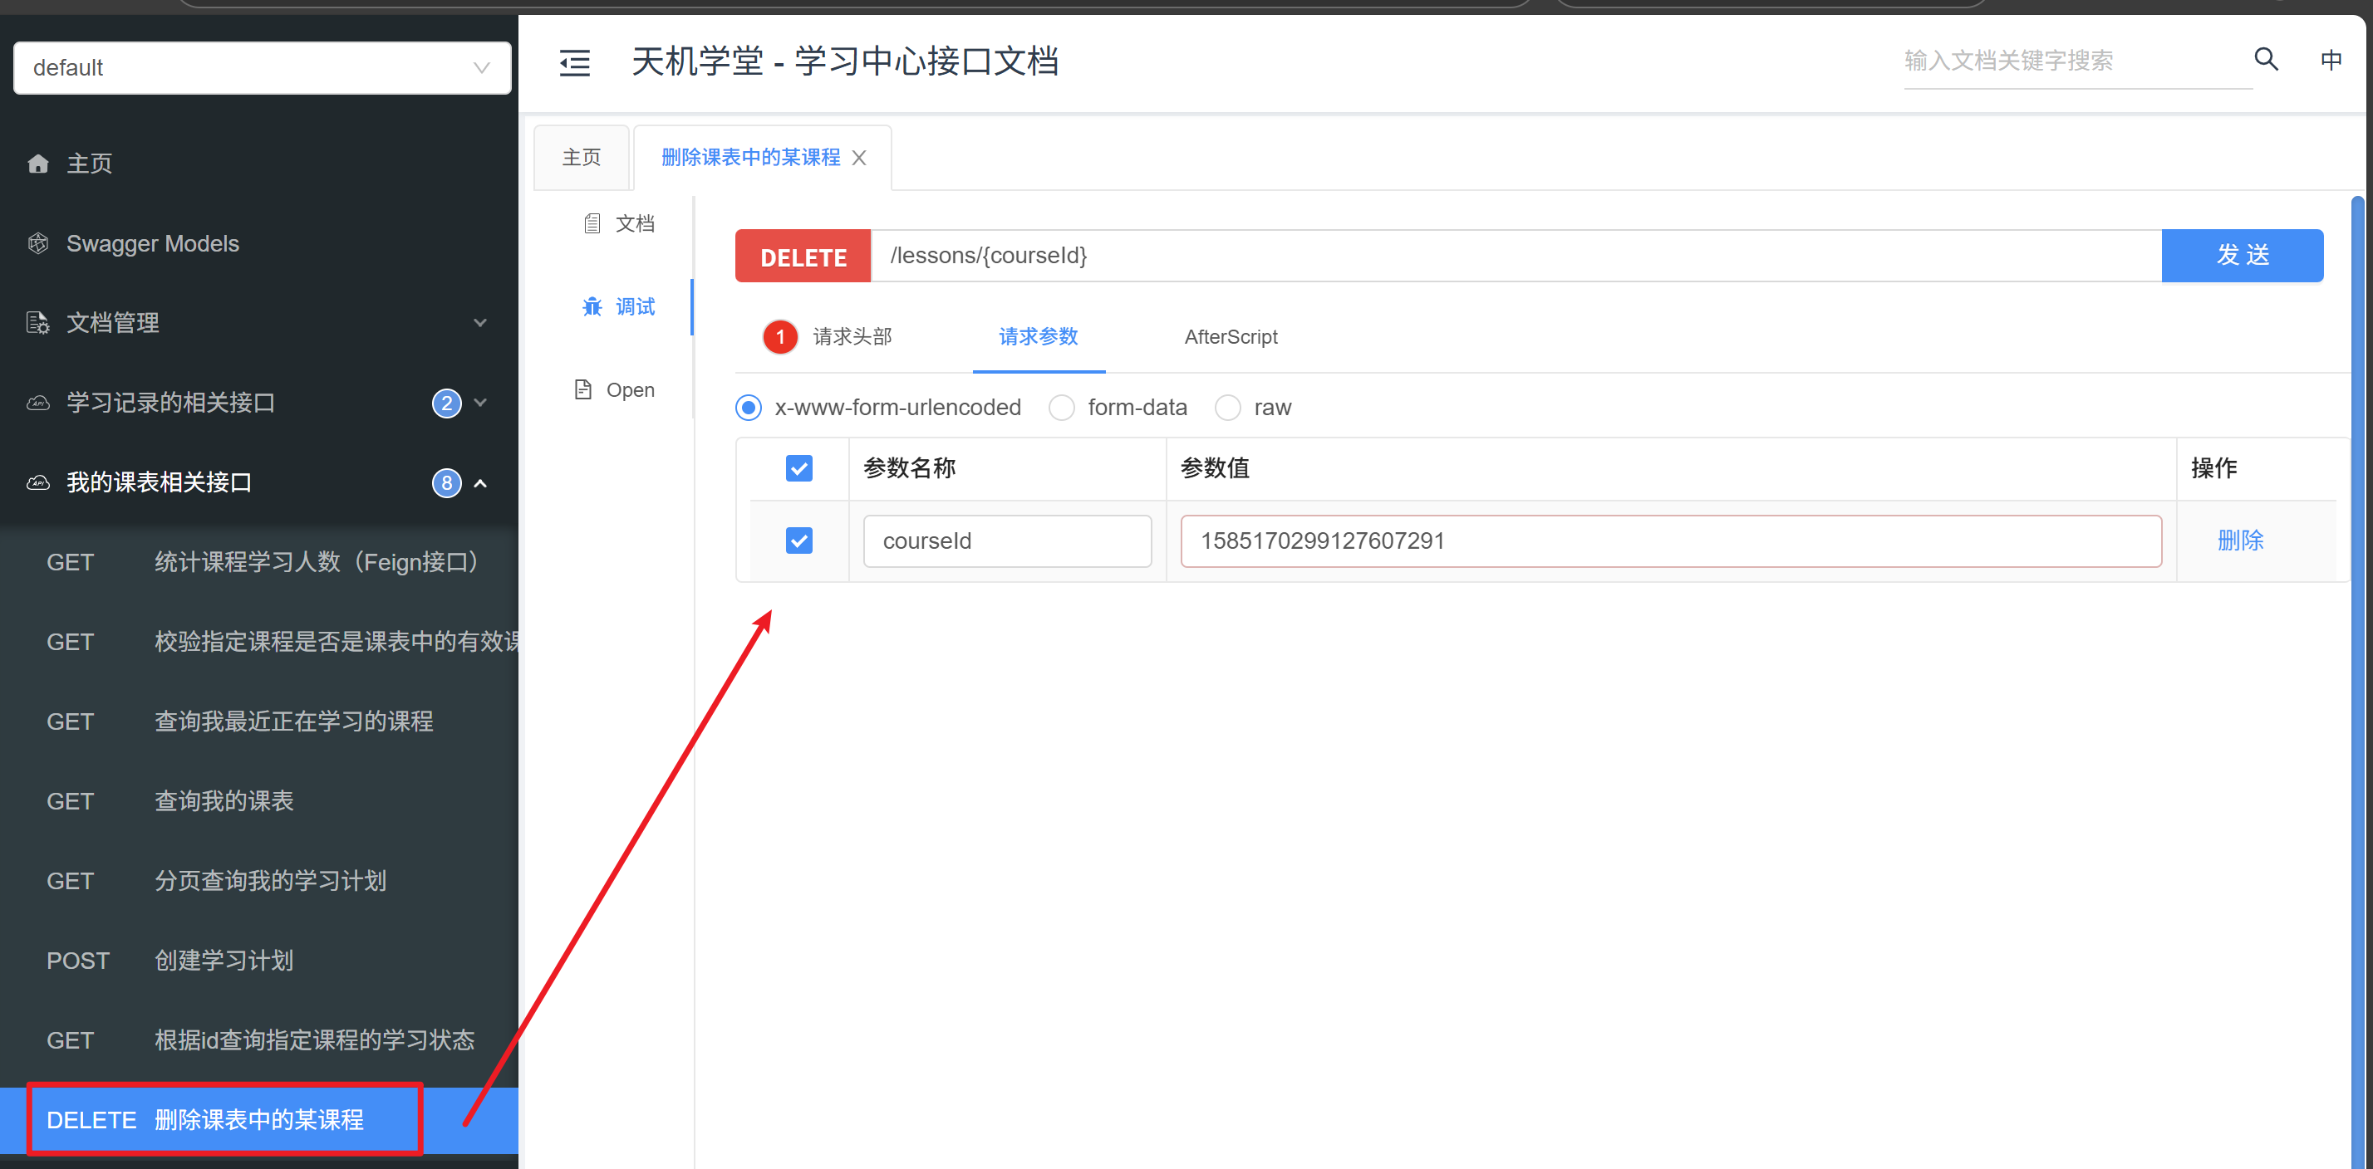Switch to the AfterScript tab

[1230, 337]
